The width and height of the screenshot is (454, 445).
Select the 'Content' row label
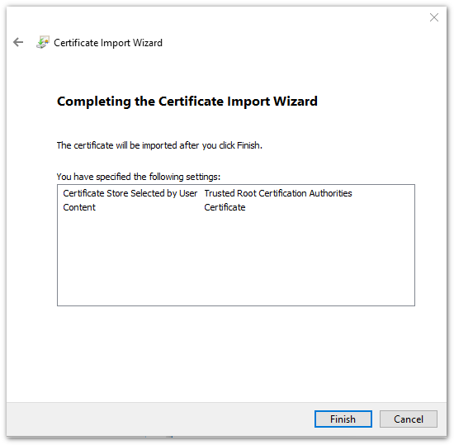pyautogui.click(x=79, y=207)
